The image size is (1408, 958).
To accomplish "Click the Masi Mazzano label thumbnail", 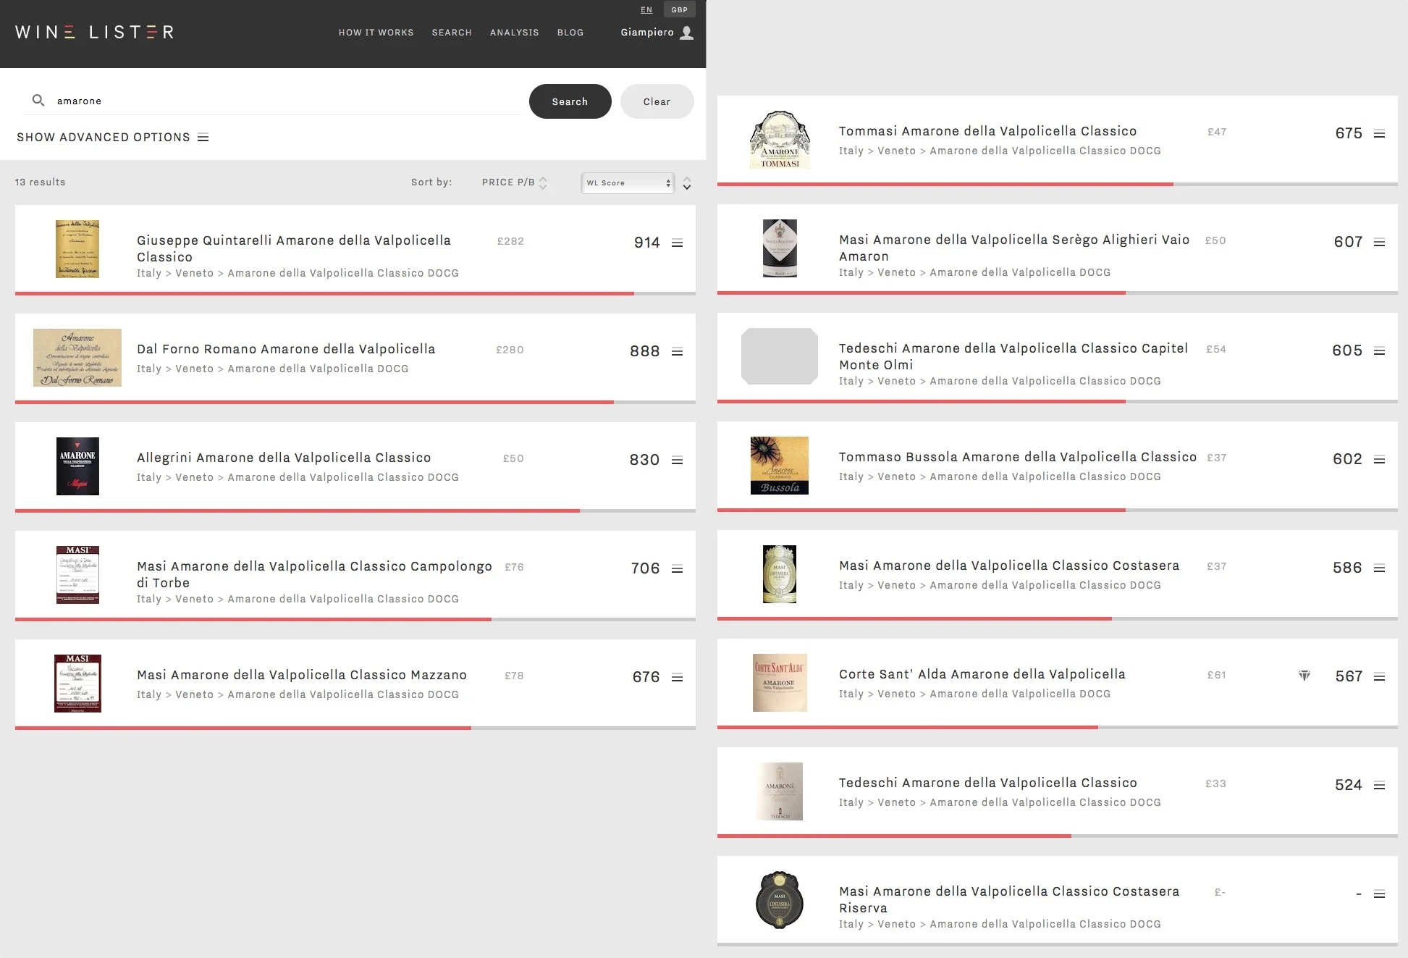I will [77, 684].
